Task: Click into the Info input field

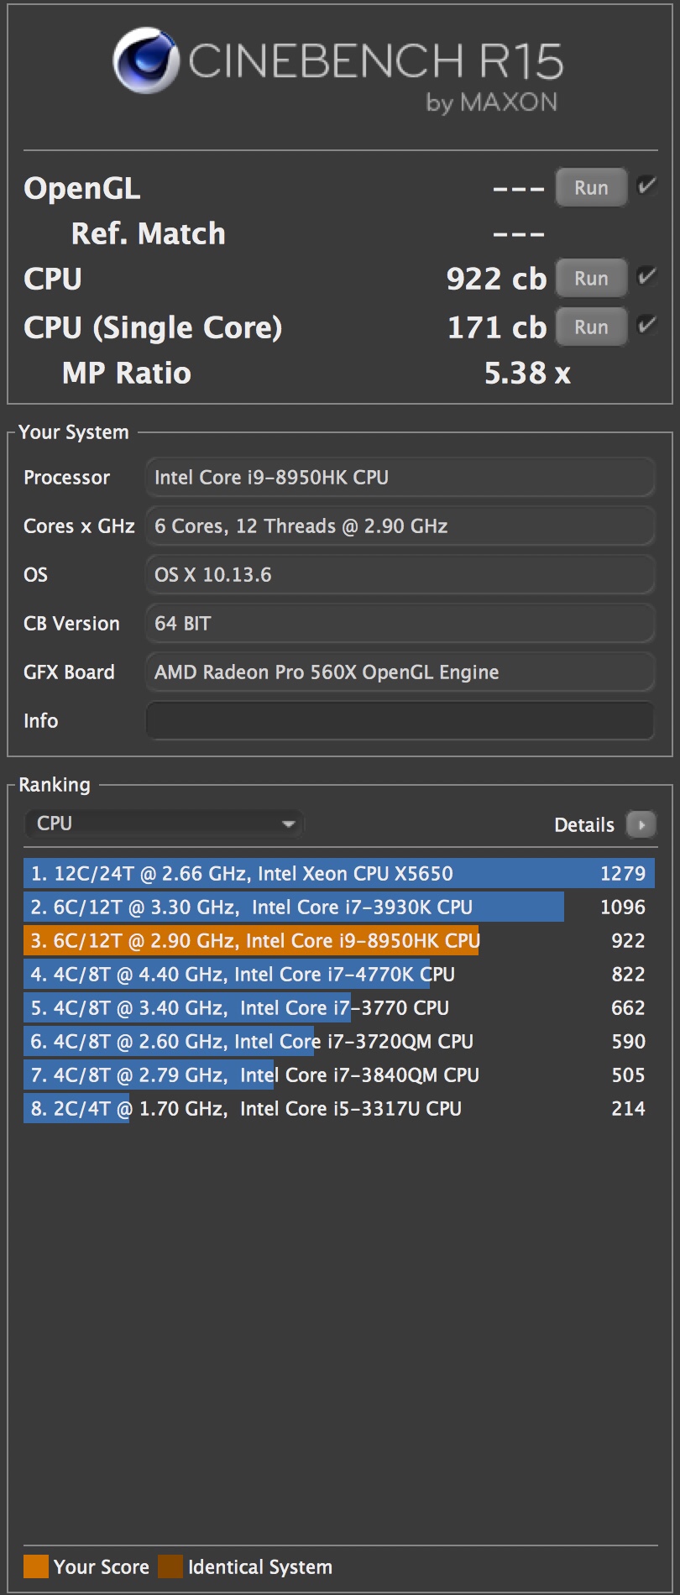Action: 400,721
